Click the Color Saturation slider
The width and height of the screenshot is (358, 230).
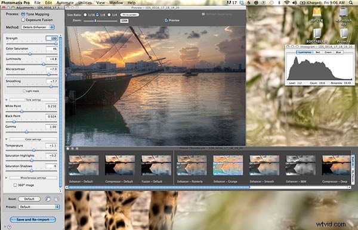pos(32,54)
